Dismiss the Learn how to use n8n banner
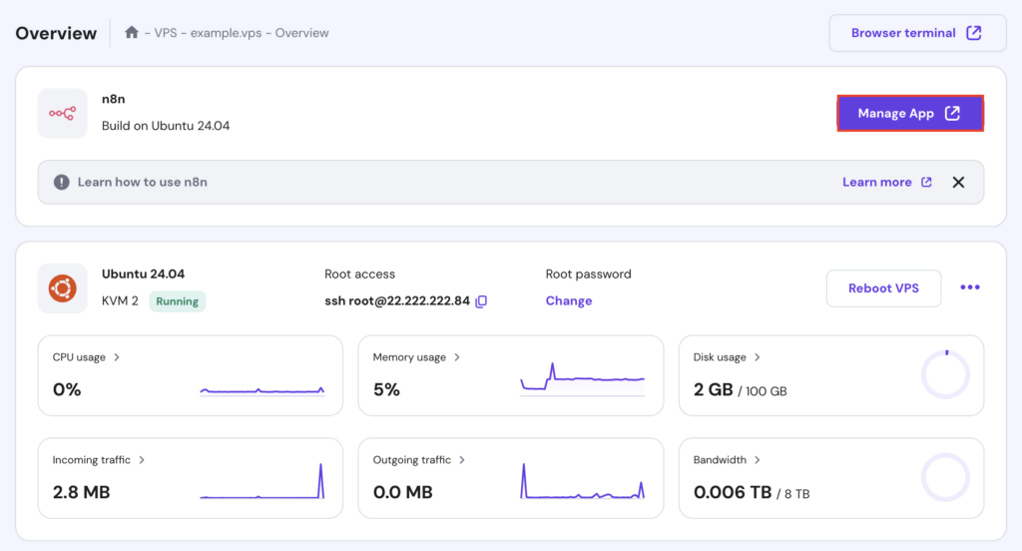Screen dimensions: 1022x551 click(x=958, y=183)
